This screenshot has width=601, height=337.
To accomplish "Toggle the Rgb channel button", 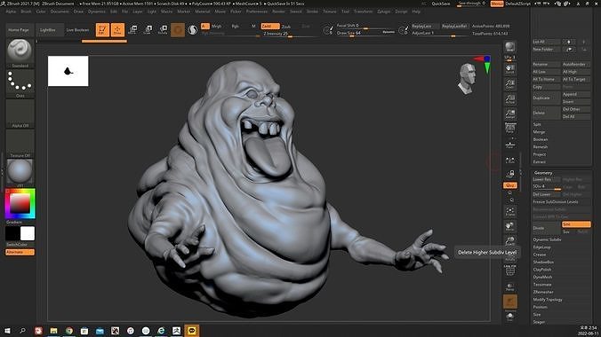I will pyautogui.click(x=236, y=26).
